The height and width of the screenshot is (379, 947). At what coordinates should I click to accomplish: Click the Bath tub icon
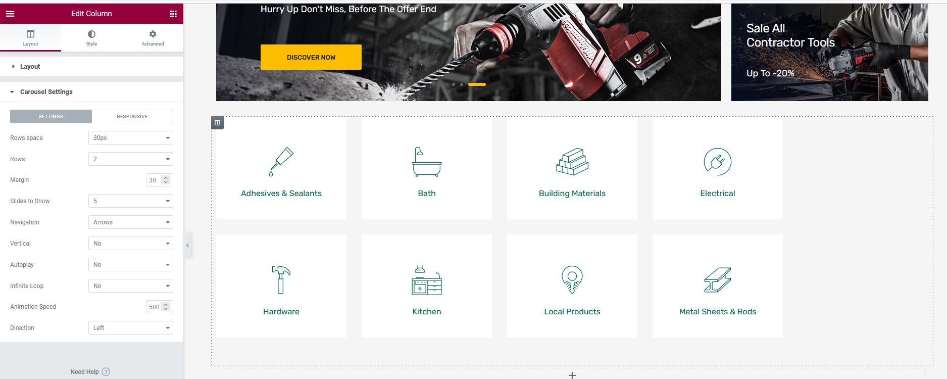427,162
